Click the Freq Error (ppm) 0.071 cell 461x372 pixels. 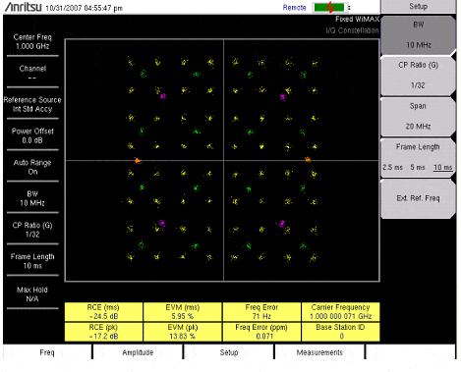point(261,332)
